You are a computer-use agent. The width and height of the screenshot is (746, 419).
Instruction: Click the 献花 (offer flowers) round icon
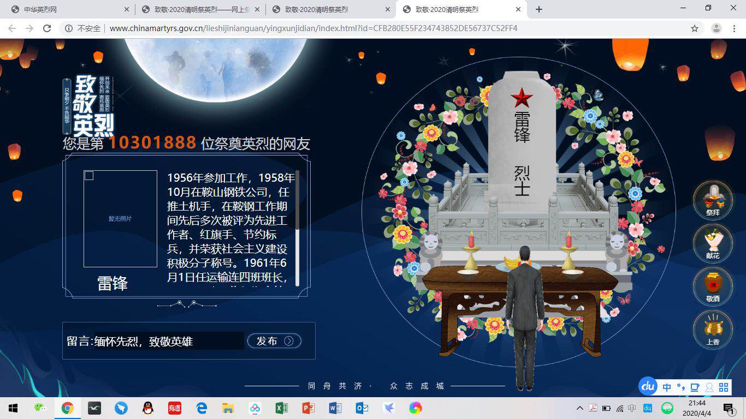point(712,243)
